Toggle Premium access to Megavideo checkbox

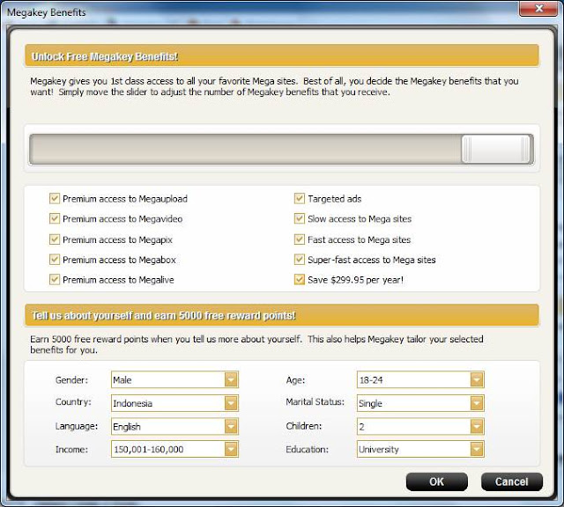(55, 218)
